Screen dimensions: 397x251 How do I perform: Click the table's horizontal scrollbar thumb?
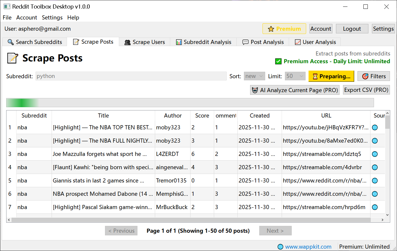191,220
